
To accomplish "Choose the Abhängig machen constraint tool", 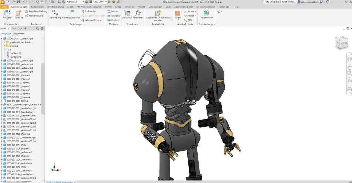I will [x=71, y=14].
